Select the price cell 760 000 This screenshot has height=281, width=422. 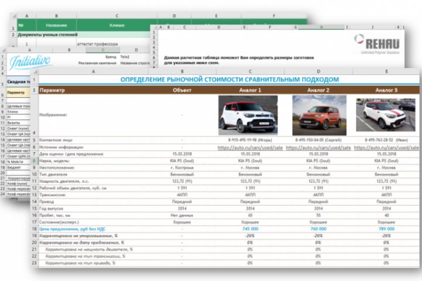318,229
